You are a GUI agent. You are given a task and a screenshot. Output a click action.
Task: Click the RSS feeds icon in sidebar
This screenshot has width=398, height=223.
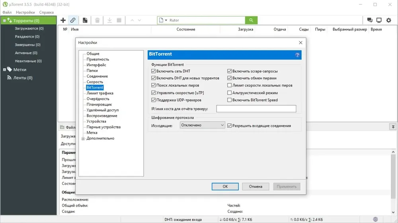[9, 78]
